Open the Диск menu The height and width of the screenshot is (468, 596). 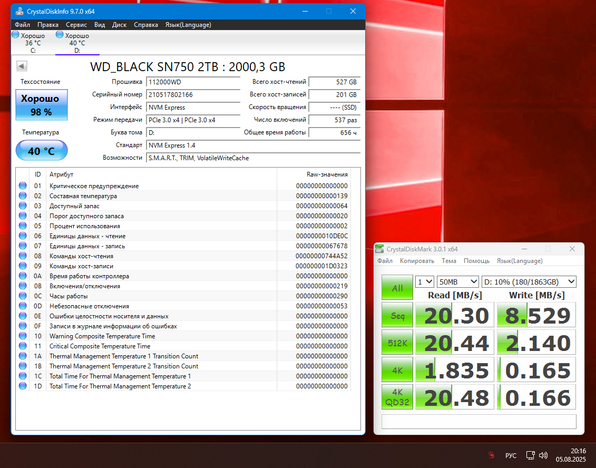click(x=119, y=25)
